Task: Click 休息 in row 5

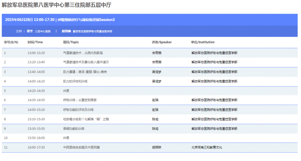Action: (66, 91)
